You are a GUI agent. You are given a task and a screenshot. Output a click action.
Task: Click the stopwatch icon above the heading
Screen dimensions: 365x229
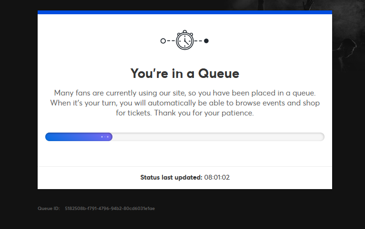point(184,41)
